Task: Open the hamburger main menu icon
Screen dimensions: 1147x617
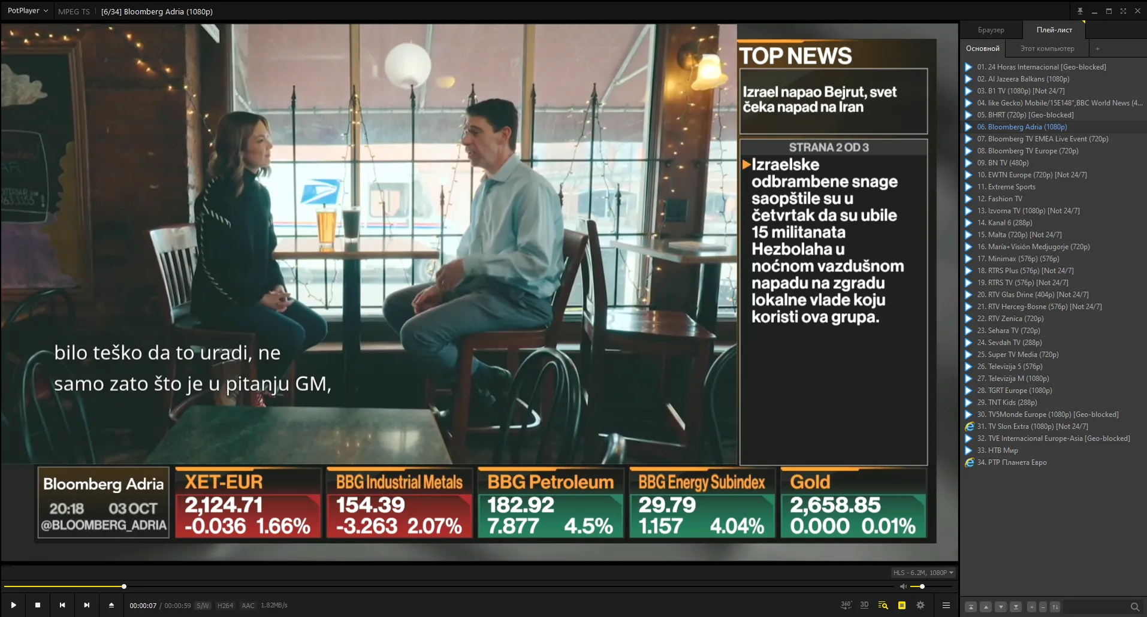Action: tap(946, 605)
